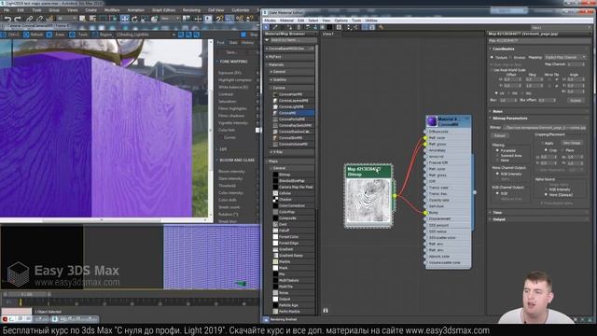Screen dimensions: 597x336
Task: Click the Bitmap node output socket
Action: 395,195
